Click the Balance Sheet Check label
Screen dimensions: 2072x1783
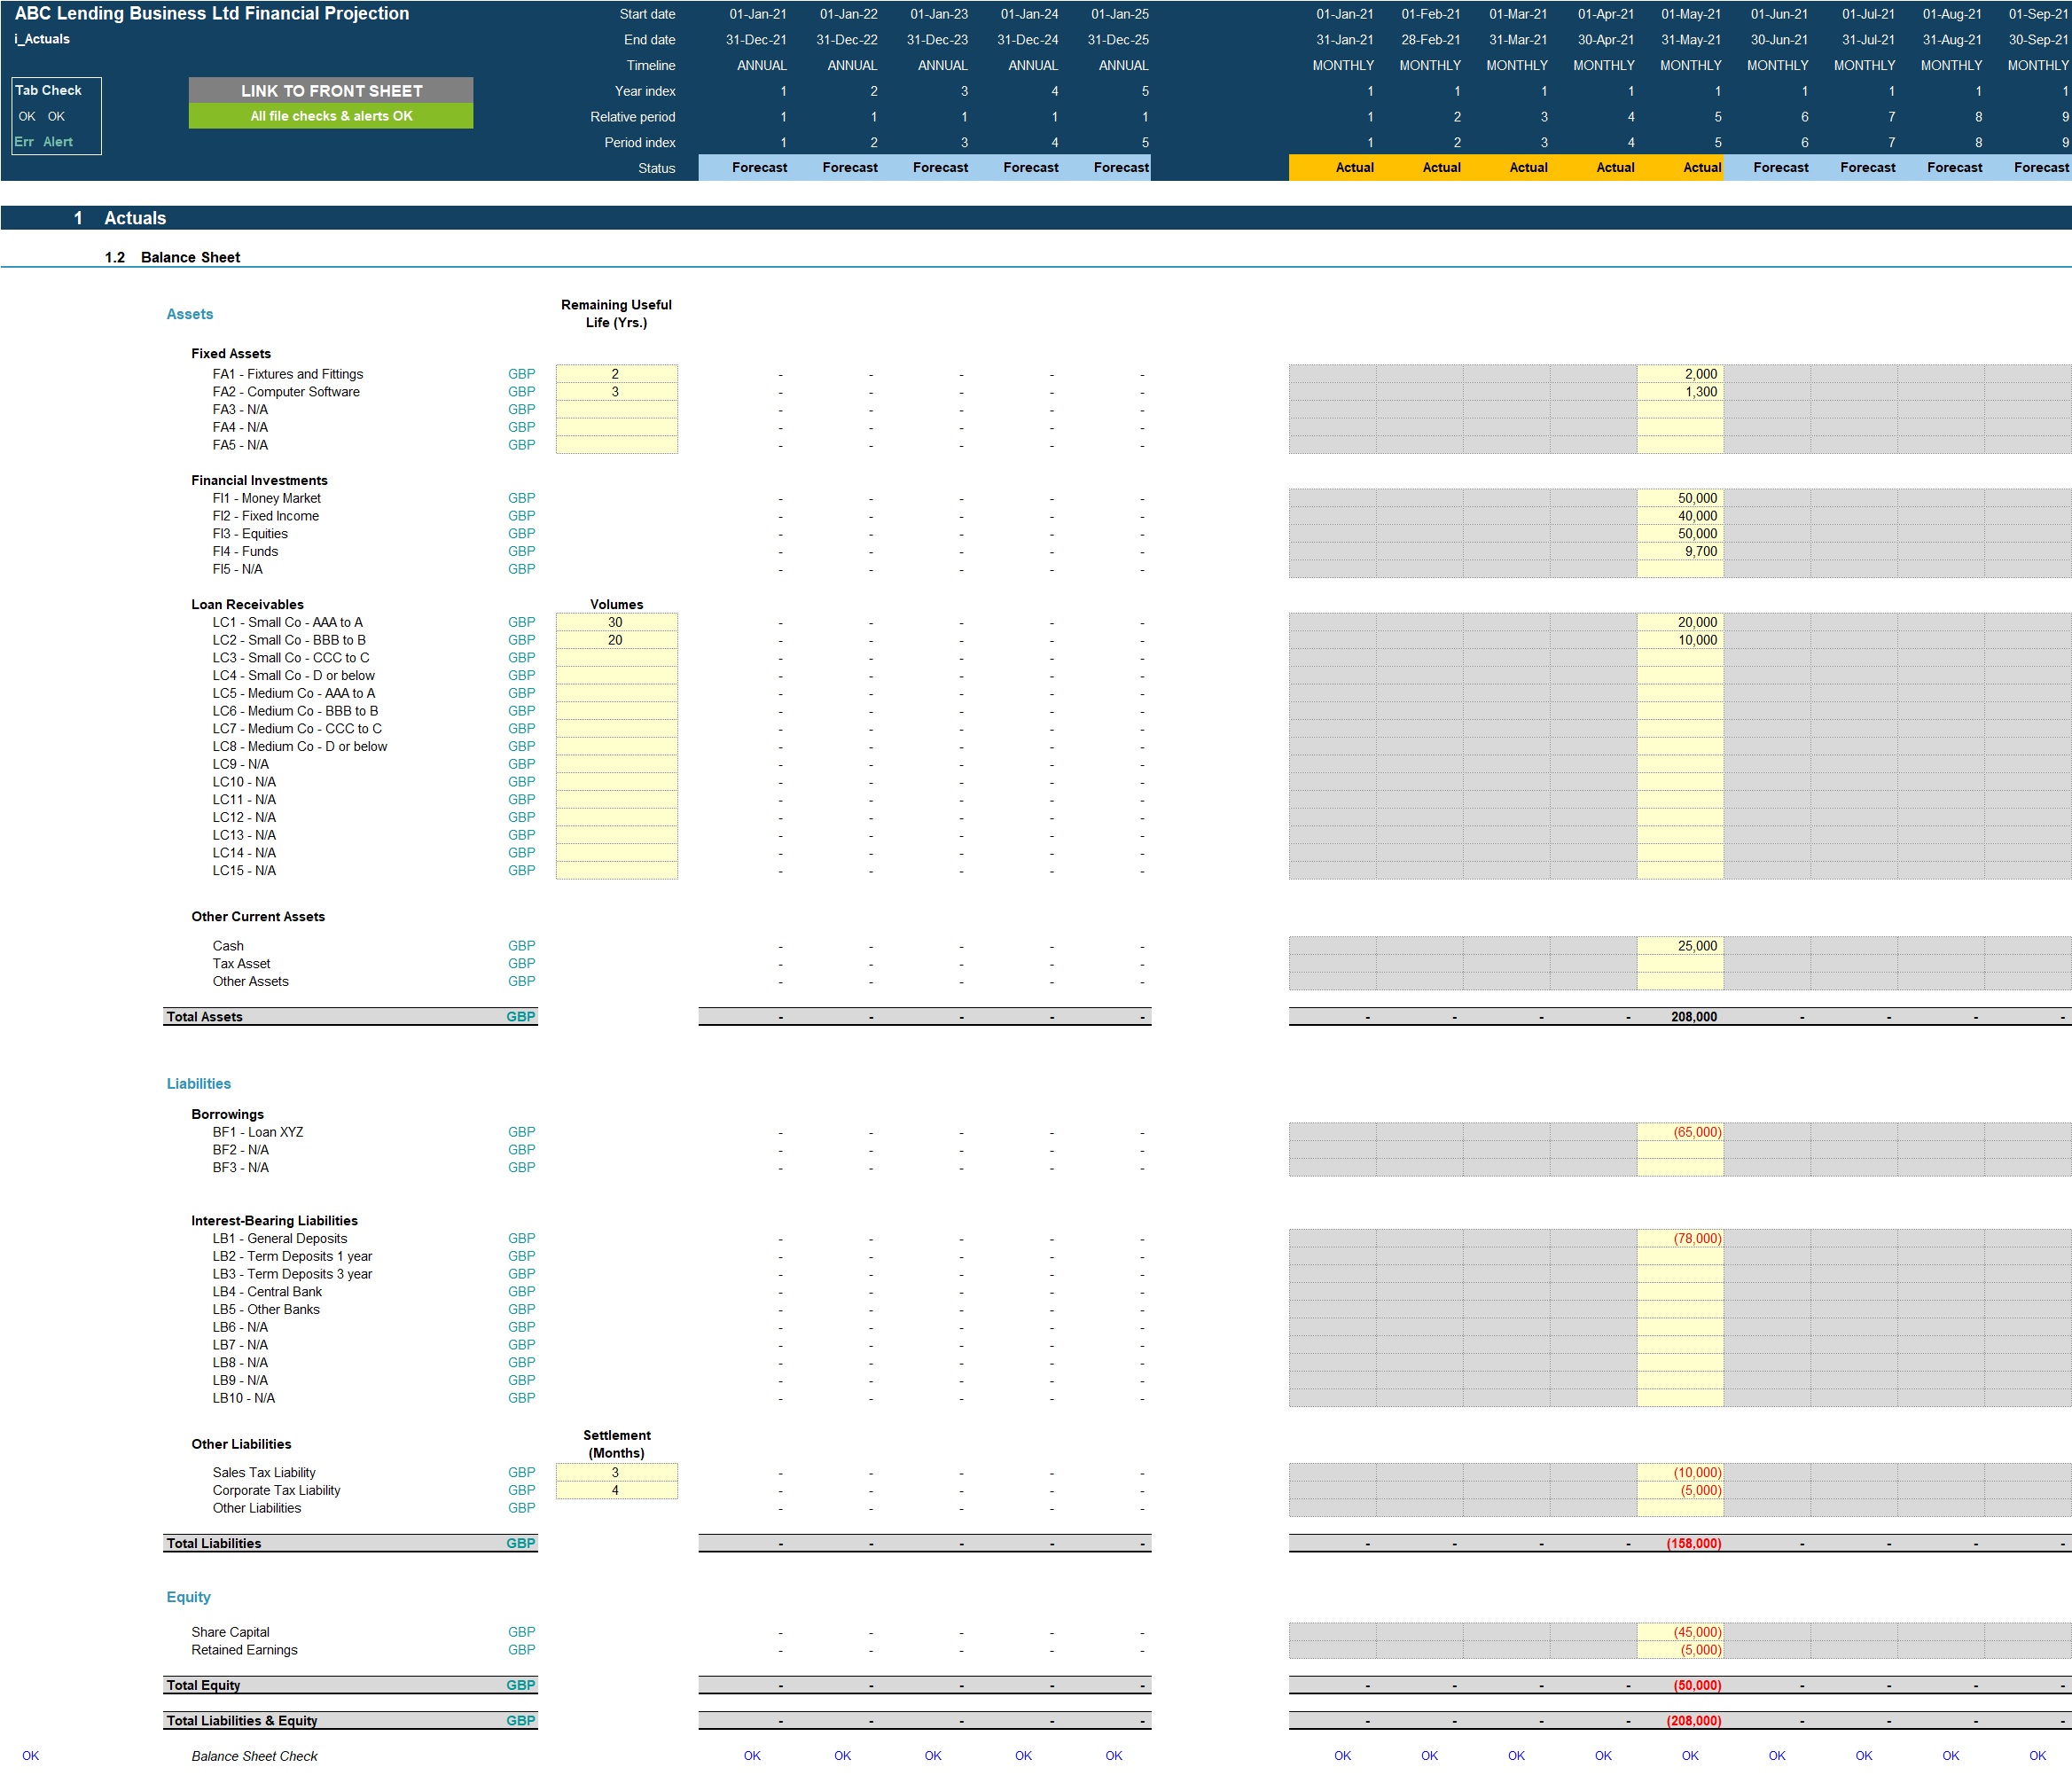254,1756
